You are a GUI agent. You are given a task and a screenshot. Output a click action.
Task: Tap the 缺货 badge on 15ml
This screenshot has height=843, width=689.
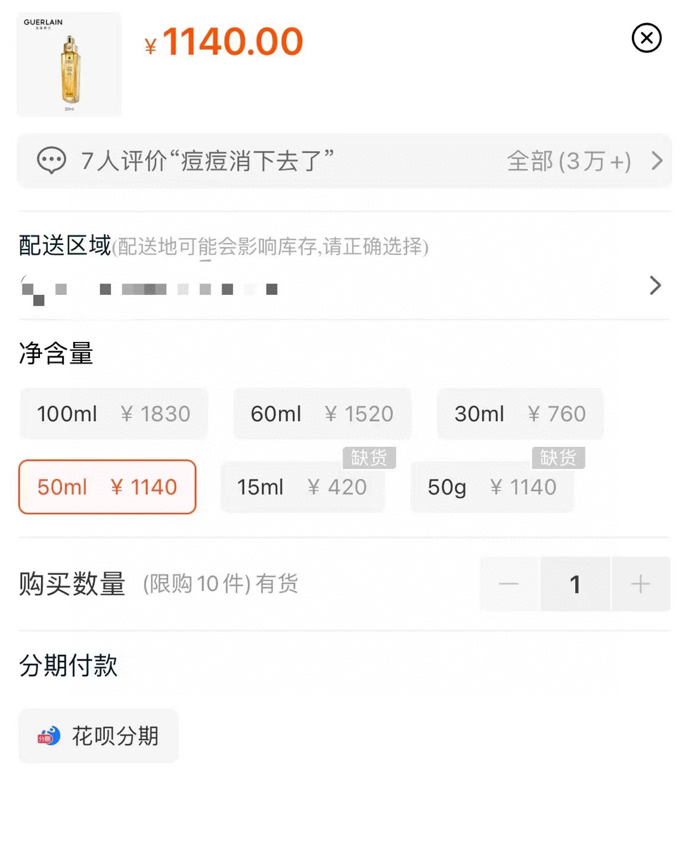pyautogui.click(x=369, y=458)
